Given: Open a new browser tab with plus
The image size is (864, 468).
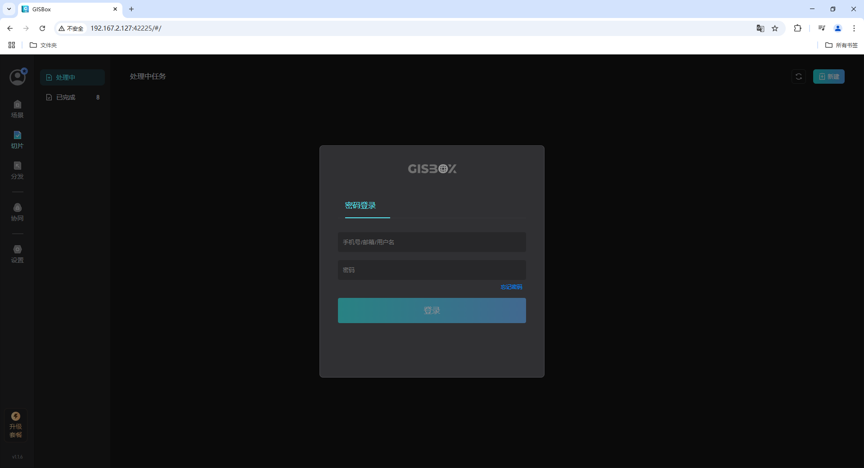Looking at the screenshot, I should (x=131, y=9).
